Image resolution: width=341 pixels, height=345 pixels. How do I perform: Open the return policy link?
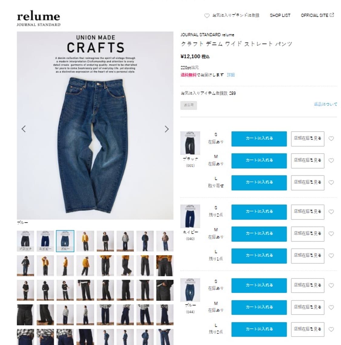tap(325, 104)
